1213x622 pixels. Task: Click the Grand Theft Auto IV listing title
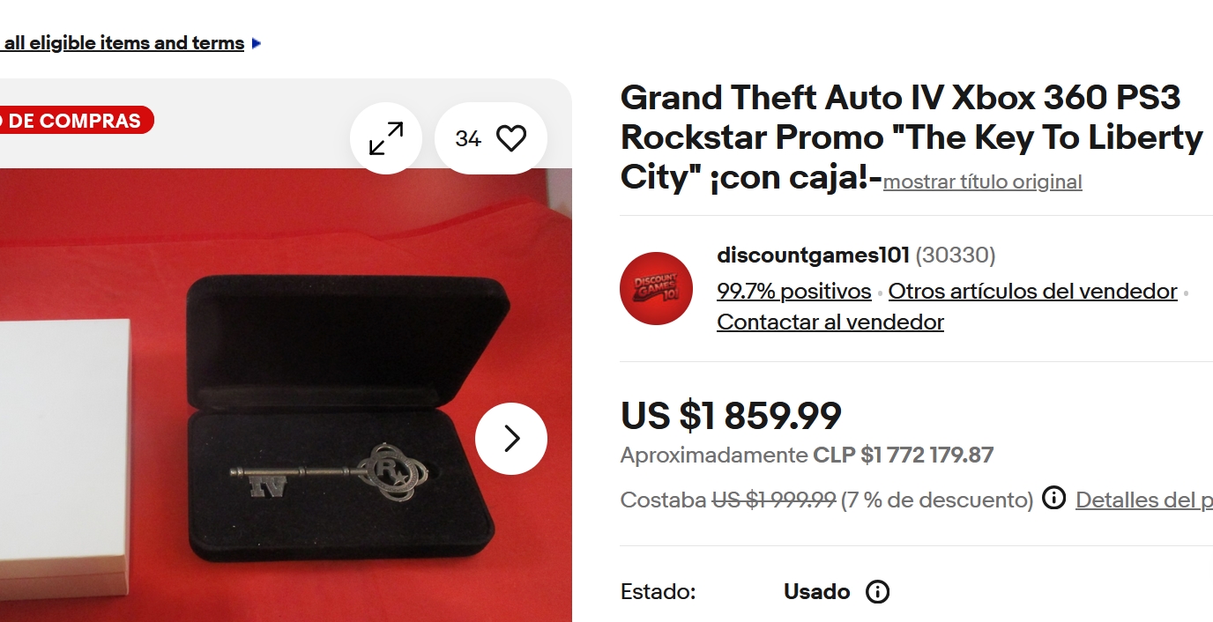(x=912, y=137)
